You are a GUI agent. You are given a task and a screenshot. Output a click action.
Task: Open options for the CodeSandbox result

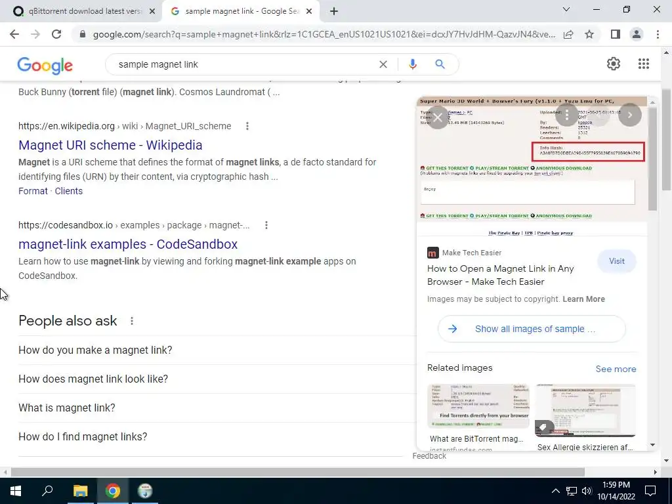pyautogui.click(x=266, y=225)
